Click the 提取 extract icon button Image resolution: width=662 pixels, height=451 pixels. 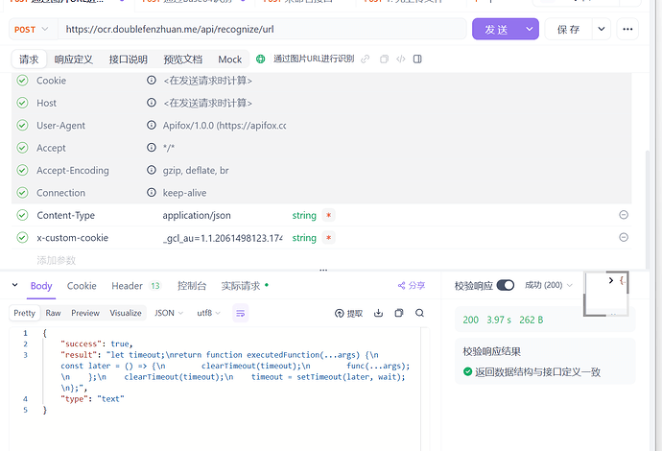pyautogui.click(x=348, y=313)
